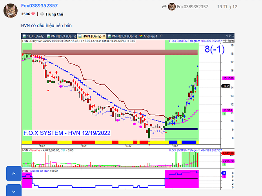Click the rank badge icon before Trung thủ
Screen dimensions: 262x196
pos(42,14)
